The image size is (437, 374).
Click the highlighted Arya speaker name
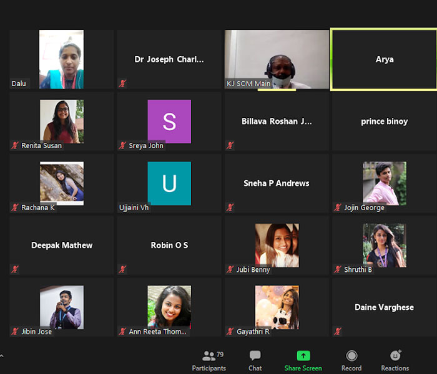[385, 59]
